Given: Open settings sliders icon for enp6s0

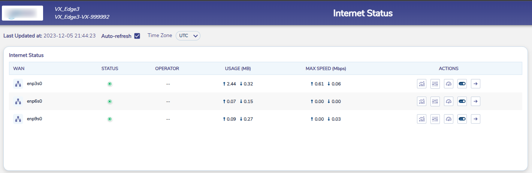Looking at the screenshot, I should coord(435,101).
